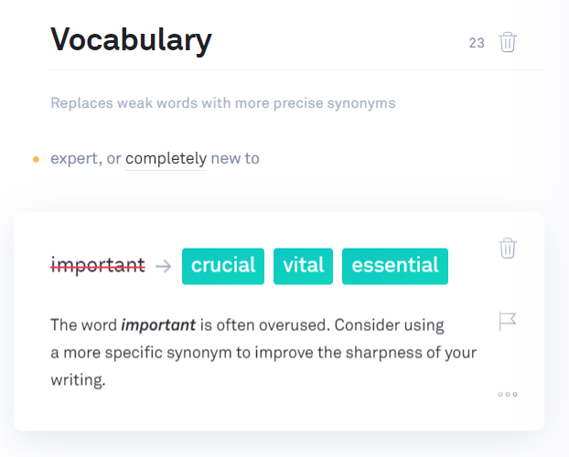
Task: Flag the important suggestion as incorrect
Action: pos(508,321)
